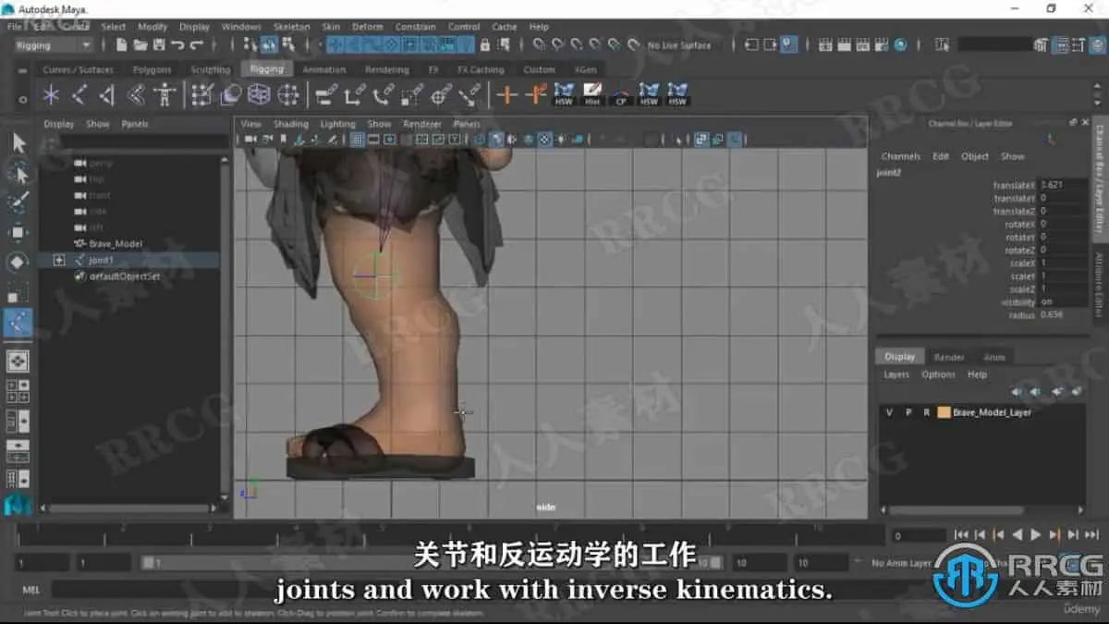
Task: Open a scene using folder icon
Action: [140, 44]
